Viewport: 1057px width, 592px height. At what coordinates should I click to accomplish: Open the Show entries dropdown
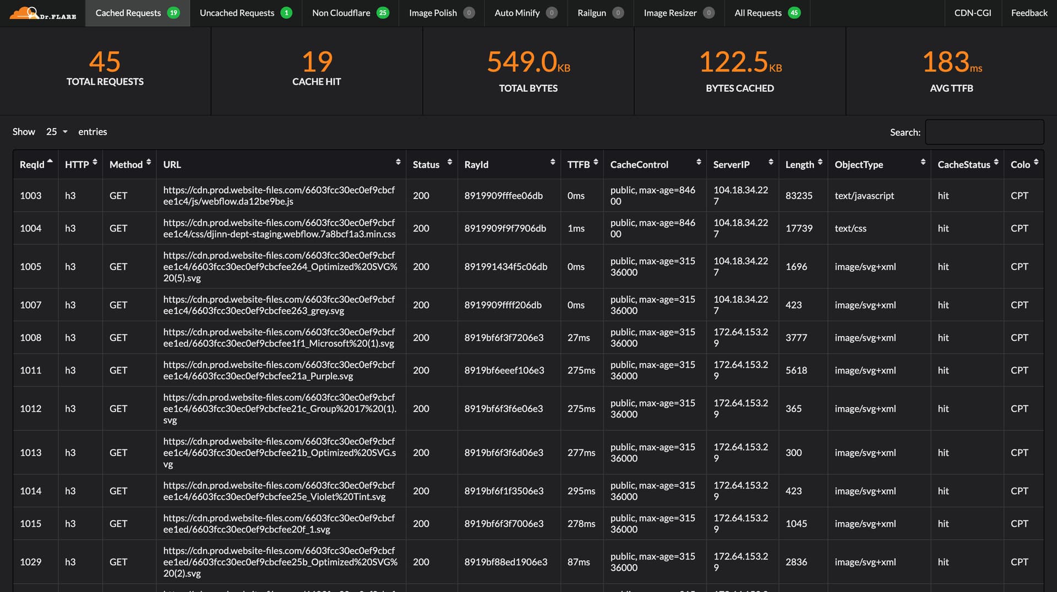[x=56, y=131]
